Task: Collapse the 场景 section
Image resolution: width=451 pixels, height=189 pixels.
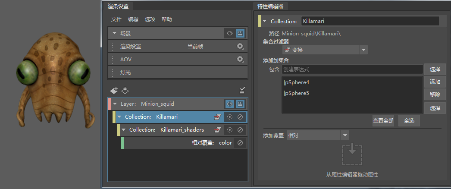Action: (115, 33)
